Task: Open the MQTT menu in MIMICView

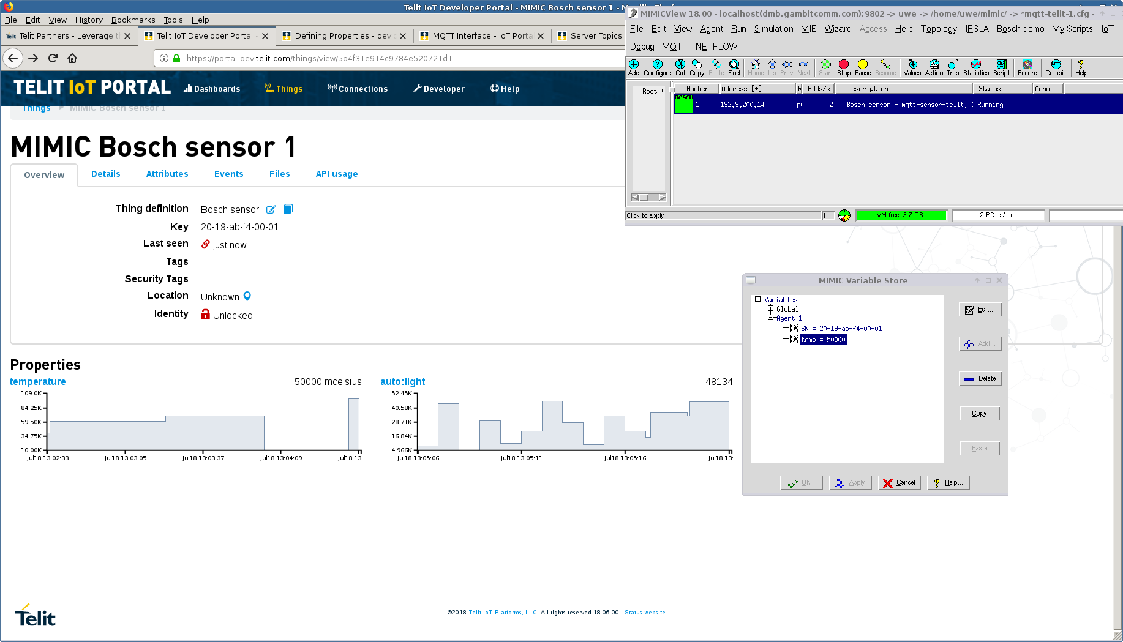Action: [x=674, y=47]
